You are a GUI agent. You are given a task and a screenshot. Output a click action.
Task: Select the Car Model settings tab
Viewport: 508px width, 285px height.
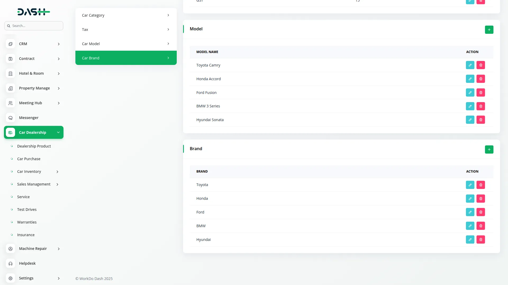(x=126, y=44)
